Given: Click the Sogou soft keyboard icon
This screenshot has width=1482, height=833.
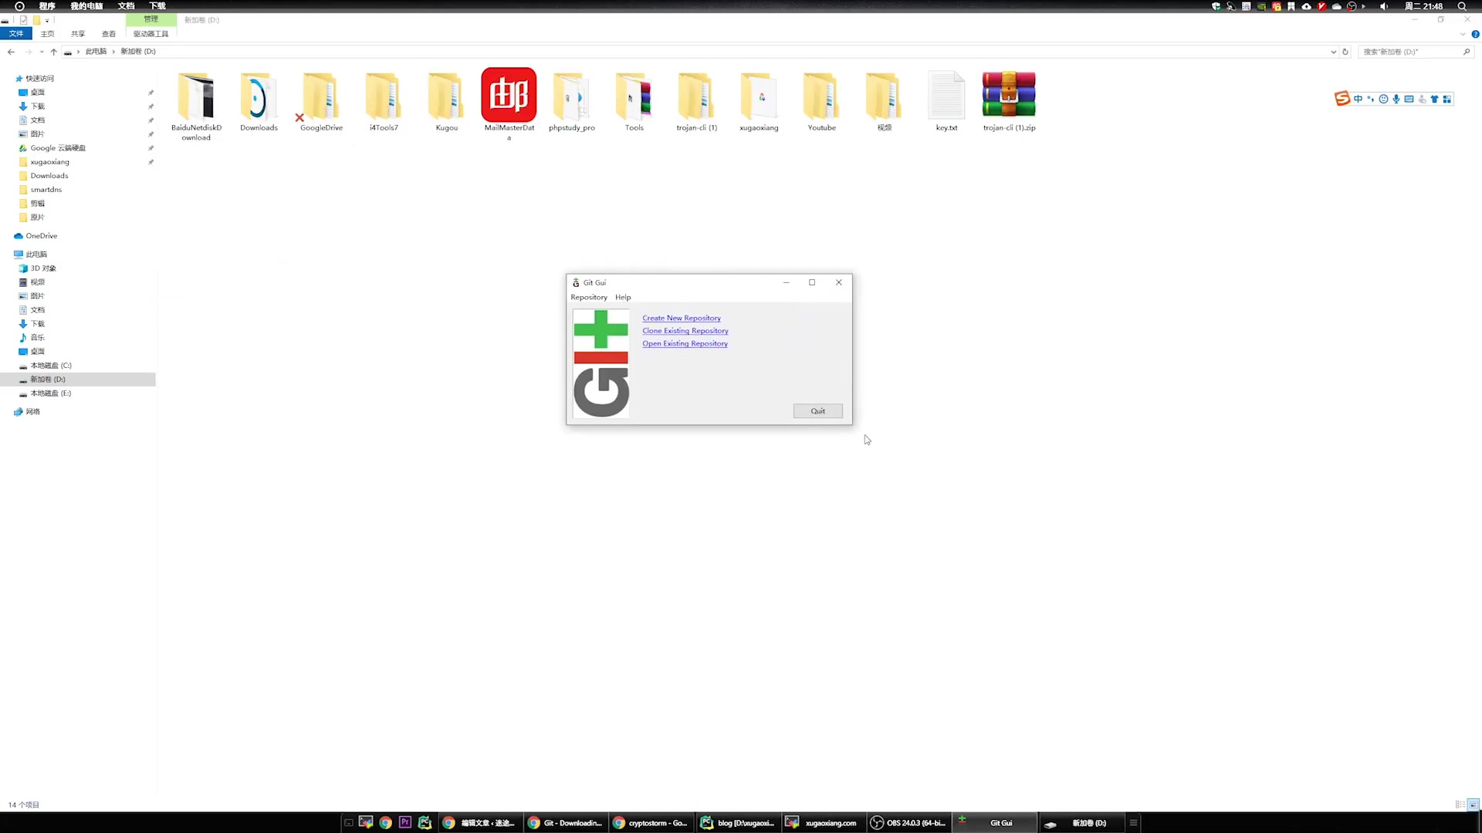Looking at the screenshot, I should (x=1409, y=99).
